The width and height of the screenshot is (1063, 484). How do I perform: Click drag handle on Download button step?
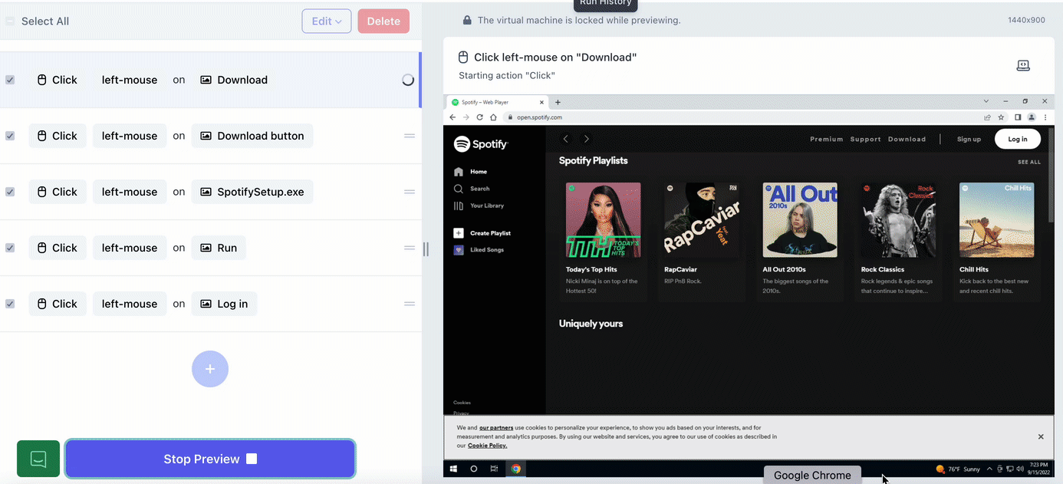[410, 136]
